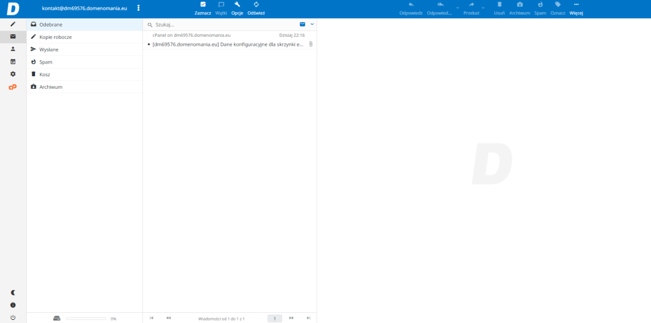Click the About info icon
The height and width of the screenshot is (323, 651).
coord(13,305)
